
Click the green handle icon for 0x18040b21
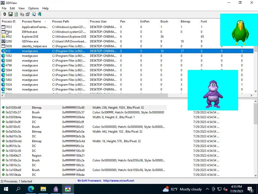[x=3, y=156]
